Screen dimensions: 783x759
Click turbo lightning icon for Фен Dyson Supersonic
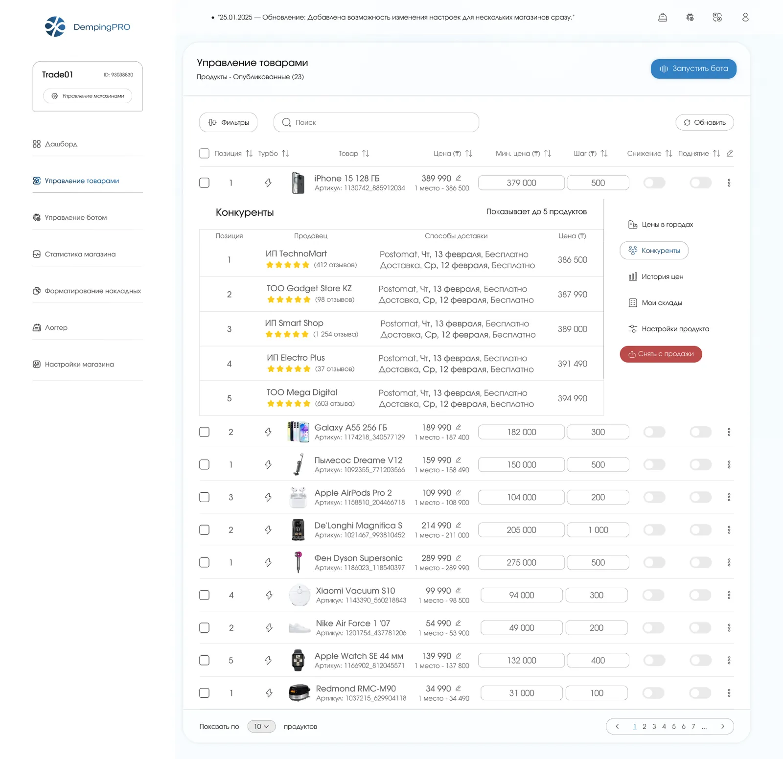[x=268, y=563]
